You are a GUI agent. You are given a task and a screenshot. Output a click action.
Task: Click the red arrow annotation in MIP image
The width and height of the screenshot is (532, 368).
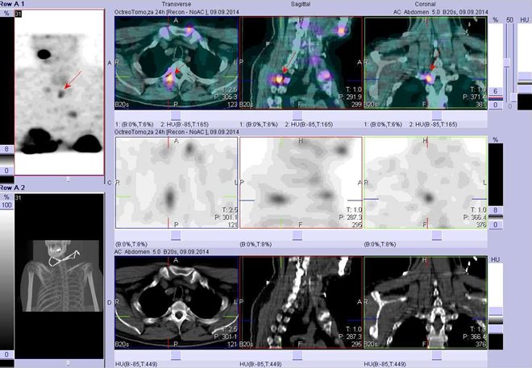tap(73, 78)
